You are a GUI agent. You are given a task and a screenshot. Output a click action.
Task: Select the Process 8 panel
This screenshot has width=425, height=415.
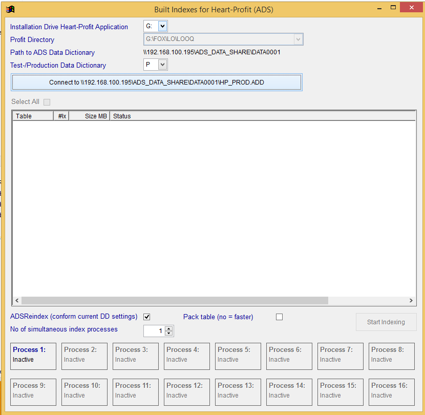392,356
